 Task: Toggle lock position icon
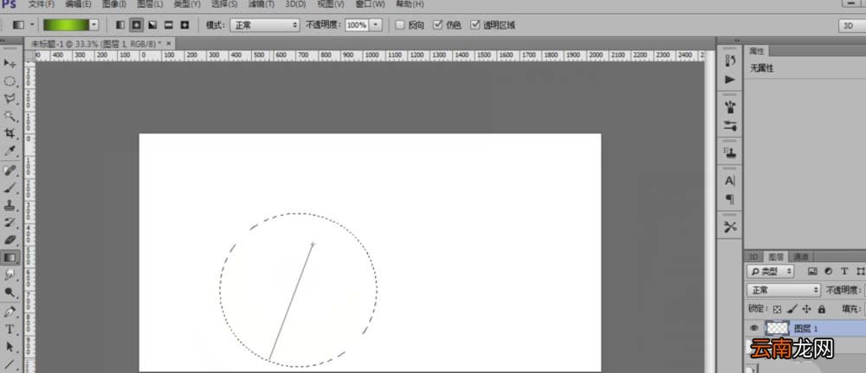pyautogui.click(x=806, y=309)
